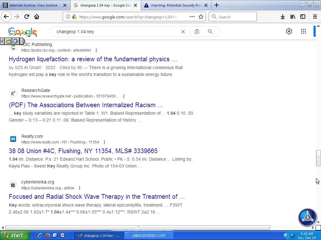
Task: Open the Downloads arrow in toolbar
Action: click(283, 17)
